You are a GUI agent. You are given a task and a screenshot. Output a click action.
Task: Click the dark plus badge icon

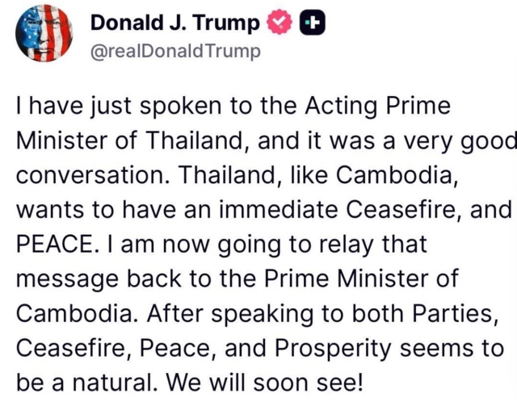pyautogui.click(x=313, y=23)
